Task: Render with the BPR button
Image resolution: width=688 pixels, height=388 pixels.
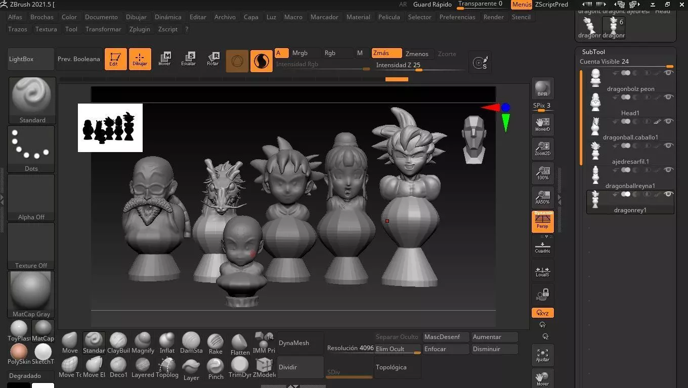Action: (543, 88)
